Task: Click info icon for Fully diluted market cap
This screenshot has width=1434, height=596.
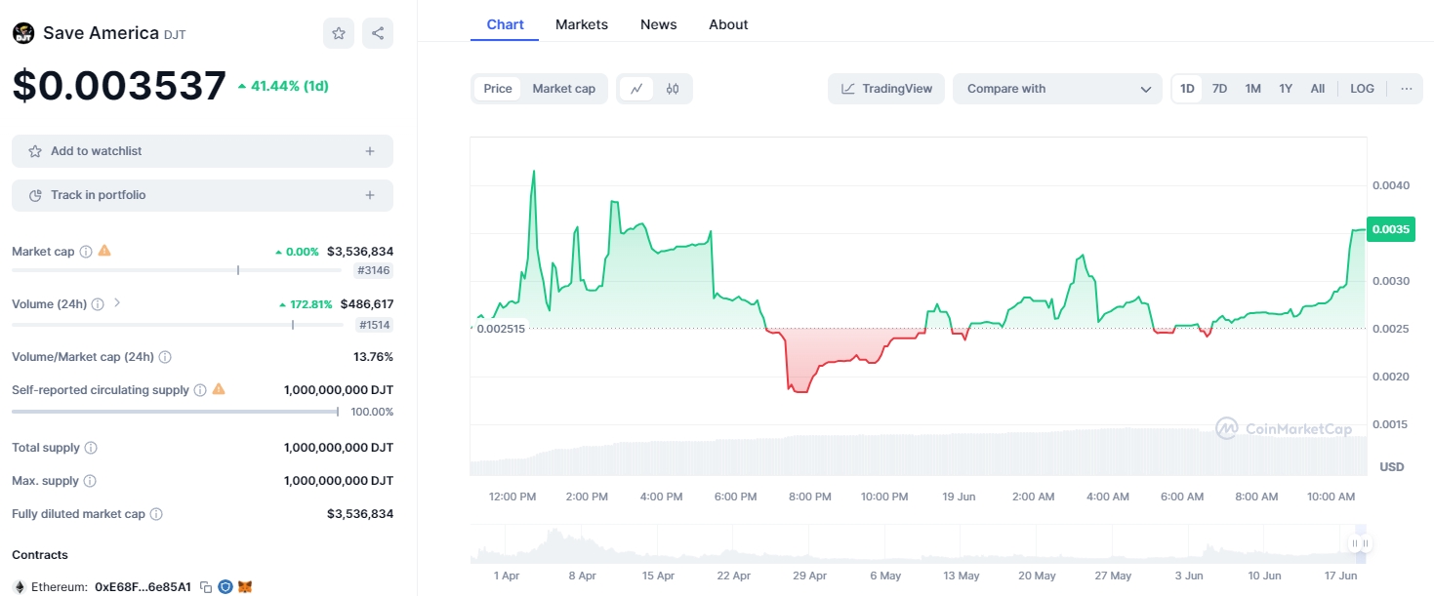Action: 156,514
